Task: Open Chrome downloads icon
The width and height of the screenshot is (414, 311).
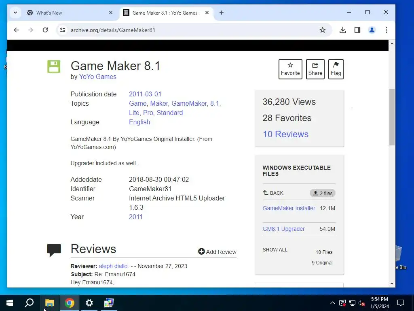Action: coord(343,30)
